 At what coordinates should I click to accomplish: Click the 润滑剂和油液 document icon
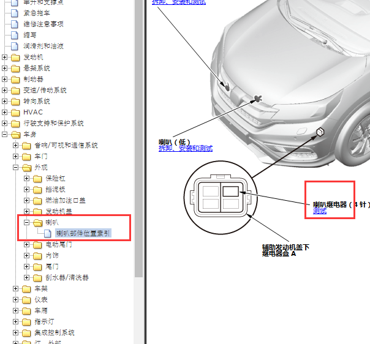(x=15, y=46)
